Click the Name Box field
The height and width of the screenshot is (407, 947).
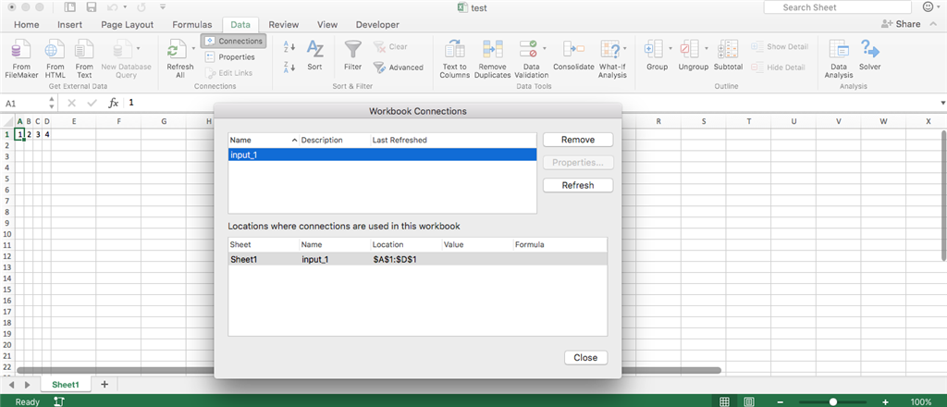[24, 104]
